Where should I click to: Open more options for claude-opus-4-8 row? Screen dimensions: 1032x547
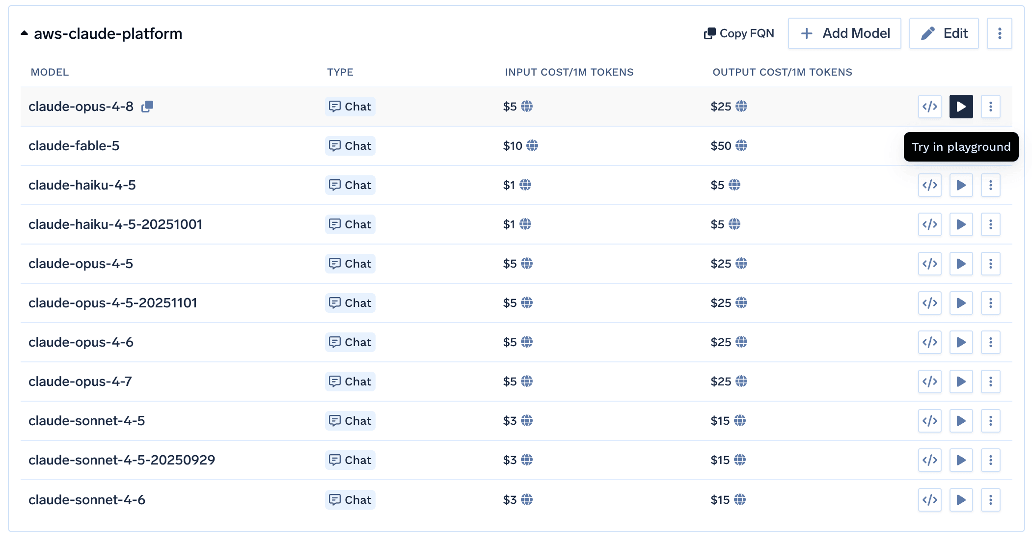pyautogui.click(x=991, y=107)
